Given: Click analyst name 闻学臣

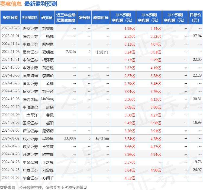Looking at the screenshot, I should tap(48, 44).
